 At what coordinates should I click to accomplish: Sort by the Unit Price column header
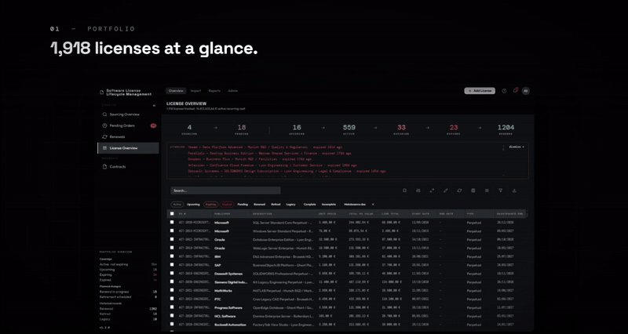click(330, 214)
